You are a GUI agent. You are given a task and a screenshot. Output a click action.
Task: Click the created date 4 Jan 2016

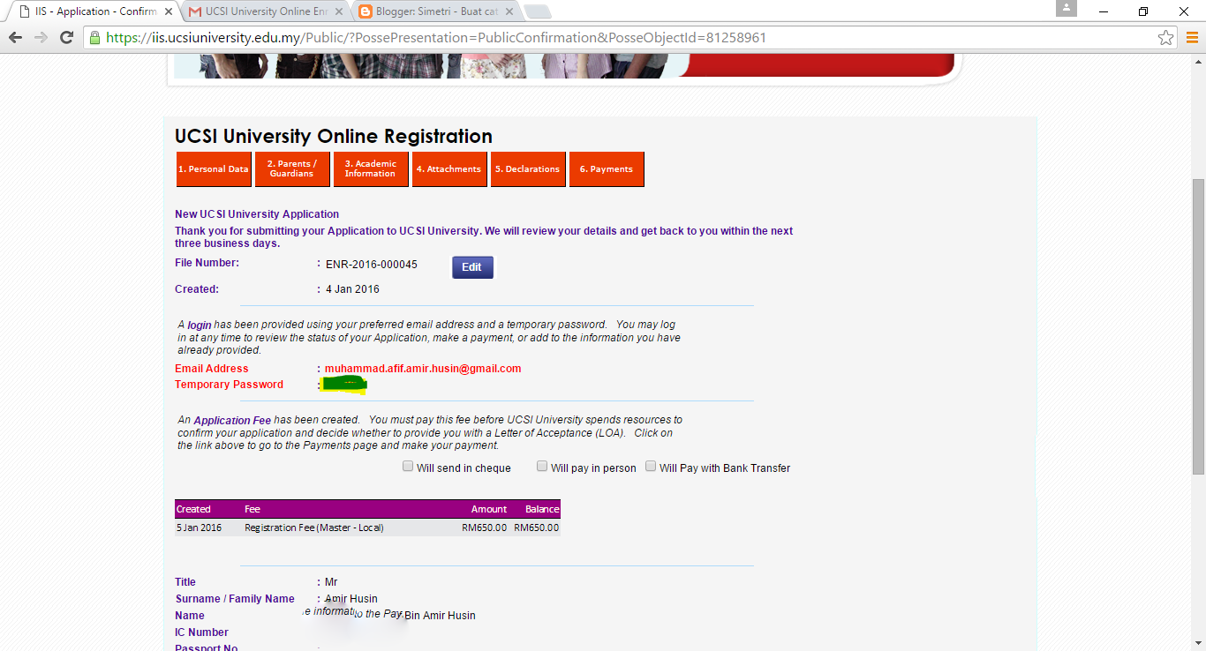353,289
